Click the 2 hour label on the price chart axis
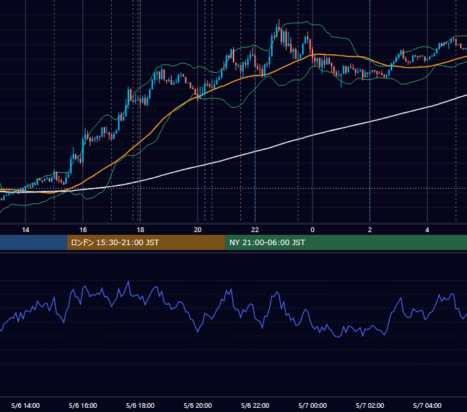Viewport: 467px width, 412px height. [370, 230]
